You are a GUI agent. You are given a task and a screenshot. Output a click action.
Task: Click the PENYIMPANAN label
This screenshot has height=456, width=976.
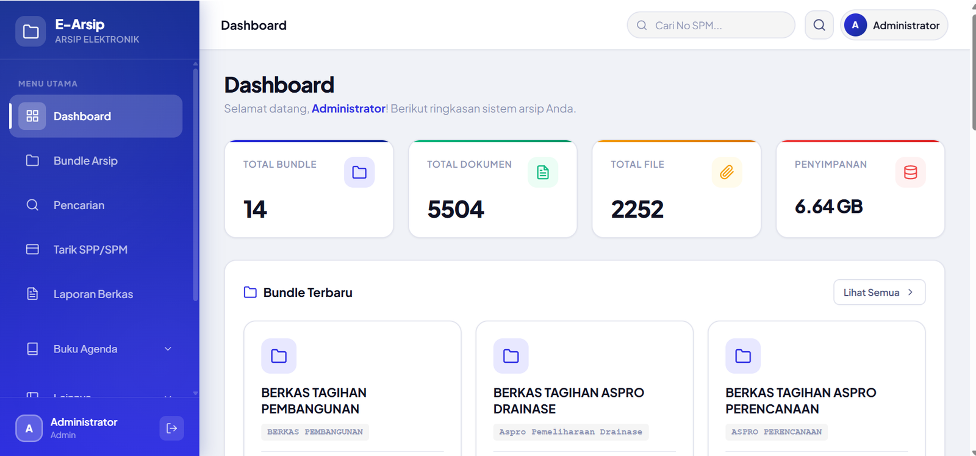(x=830, y=165)
